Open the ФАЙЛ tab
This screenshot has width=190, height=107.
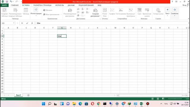[x=4, y=5]
